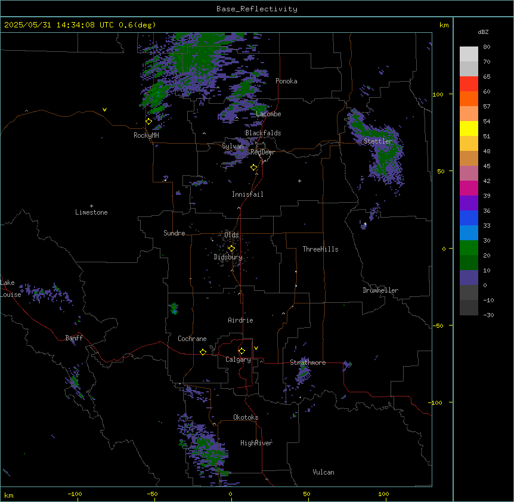The width and height of the screenshot is (514, 502).
Task: Click the Drumheller city label
Action: (380, 290)
